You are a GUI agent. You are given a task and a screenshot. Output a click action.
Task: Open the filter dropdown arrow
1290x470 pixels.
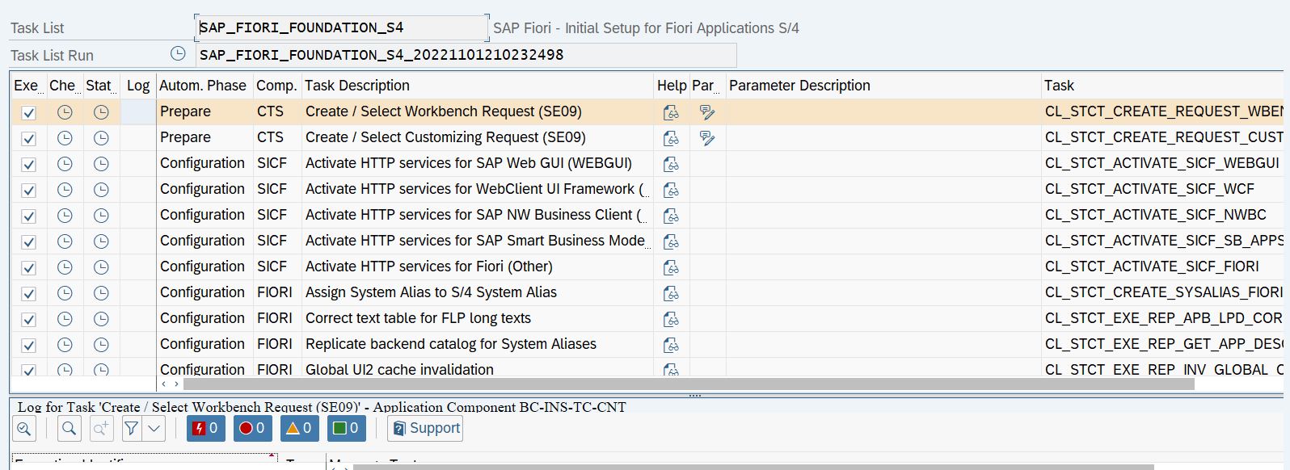pyautogui.click(x=154, y=428)
